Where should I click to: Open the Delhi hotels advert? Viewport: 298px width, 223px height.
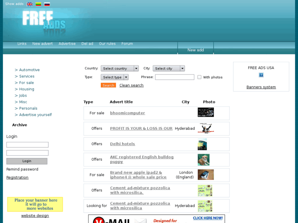(x=123, y=144)
